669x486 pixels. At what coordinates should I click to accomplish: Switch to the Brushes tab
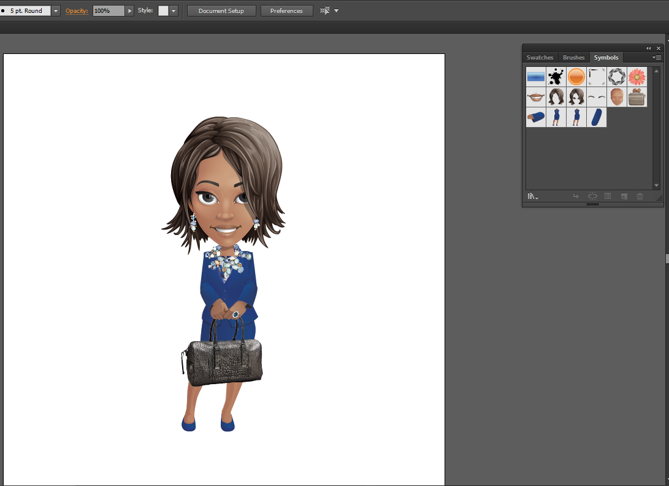click(x=573, y=58)
